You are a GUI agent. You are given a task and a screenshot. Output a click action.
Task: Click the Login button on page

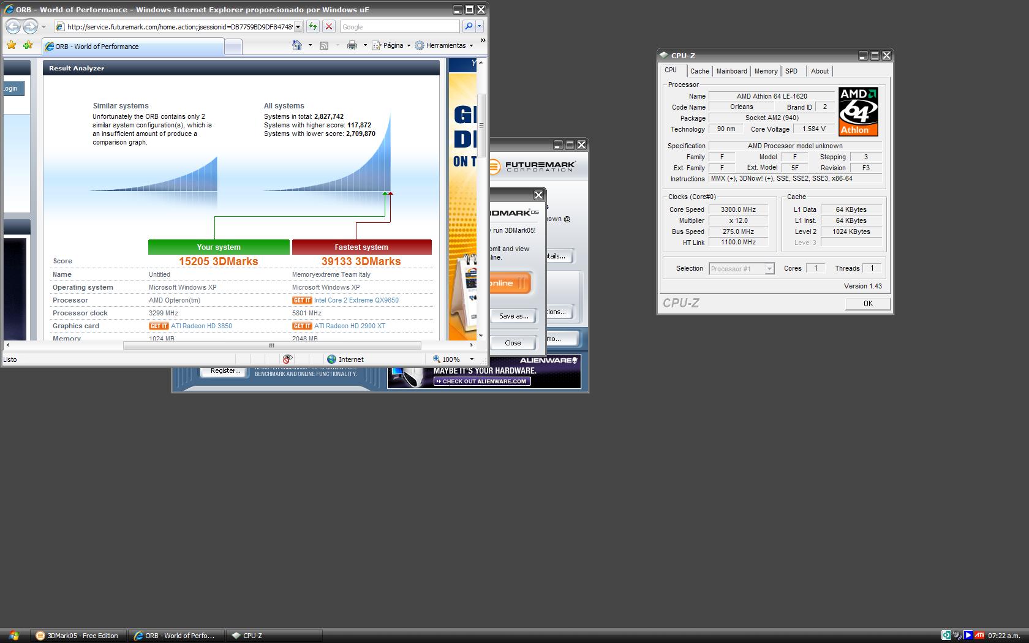tap(12, 88)
